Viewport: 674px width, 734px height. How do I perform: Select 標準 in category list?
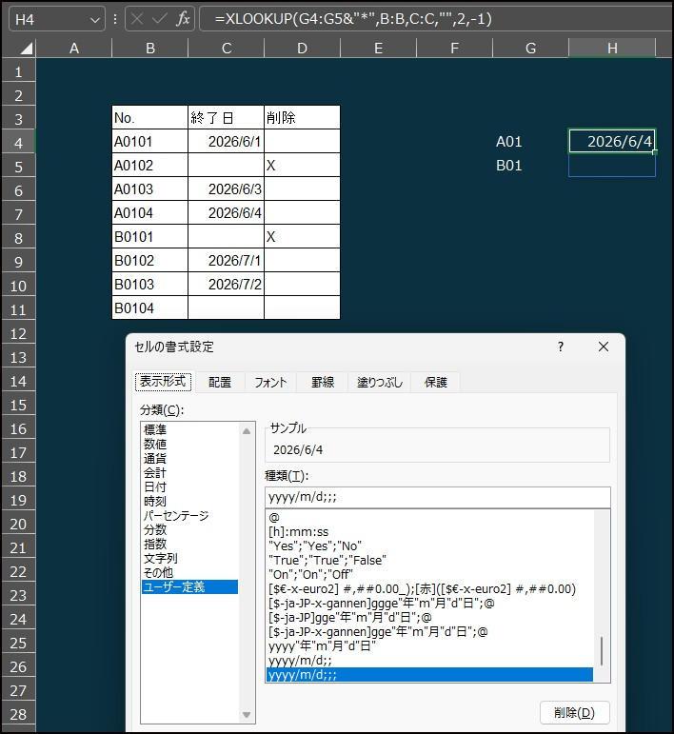(x=190, y=429)
